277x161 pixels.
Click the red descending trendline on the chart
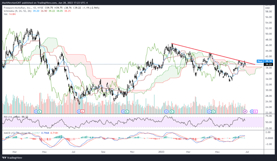[213, 54]
